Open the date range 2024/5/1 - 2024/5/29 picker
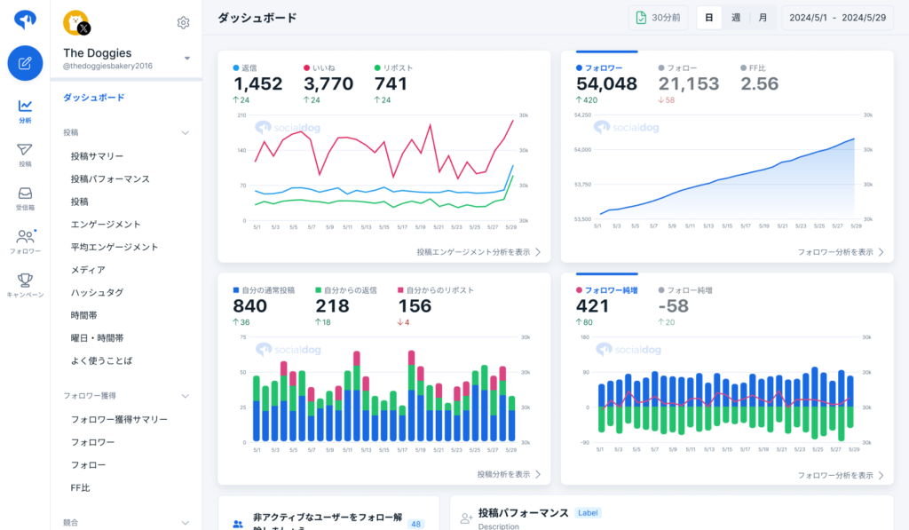The image size is (909, 530). pyautogui.click(x=839, y=18)
